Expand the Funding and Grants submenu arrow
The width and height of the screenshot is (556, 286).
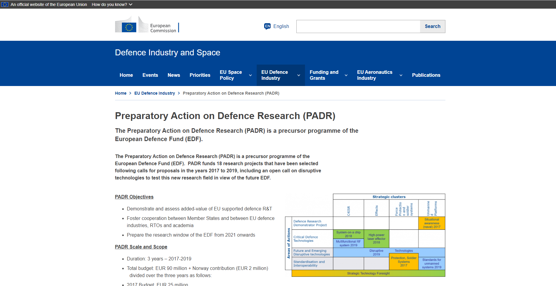click(346, 75)
